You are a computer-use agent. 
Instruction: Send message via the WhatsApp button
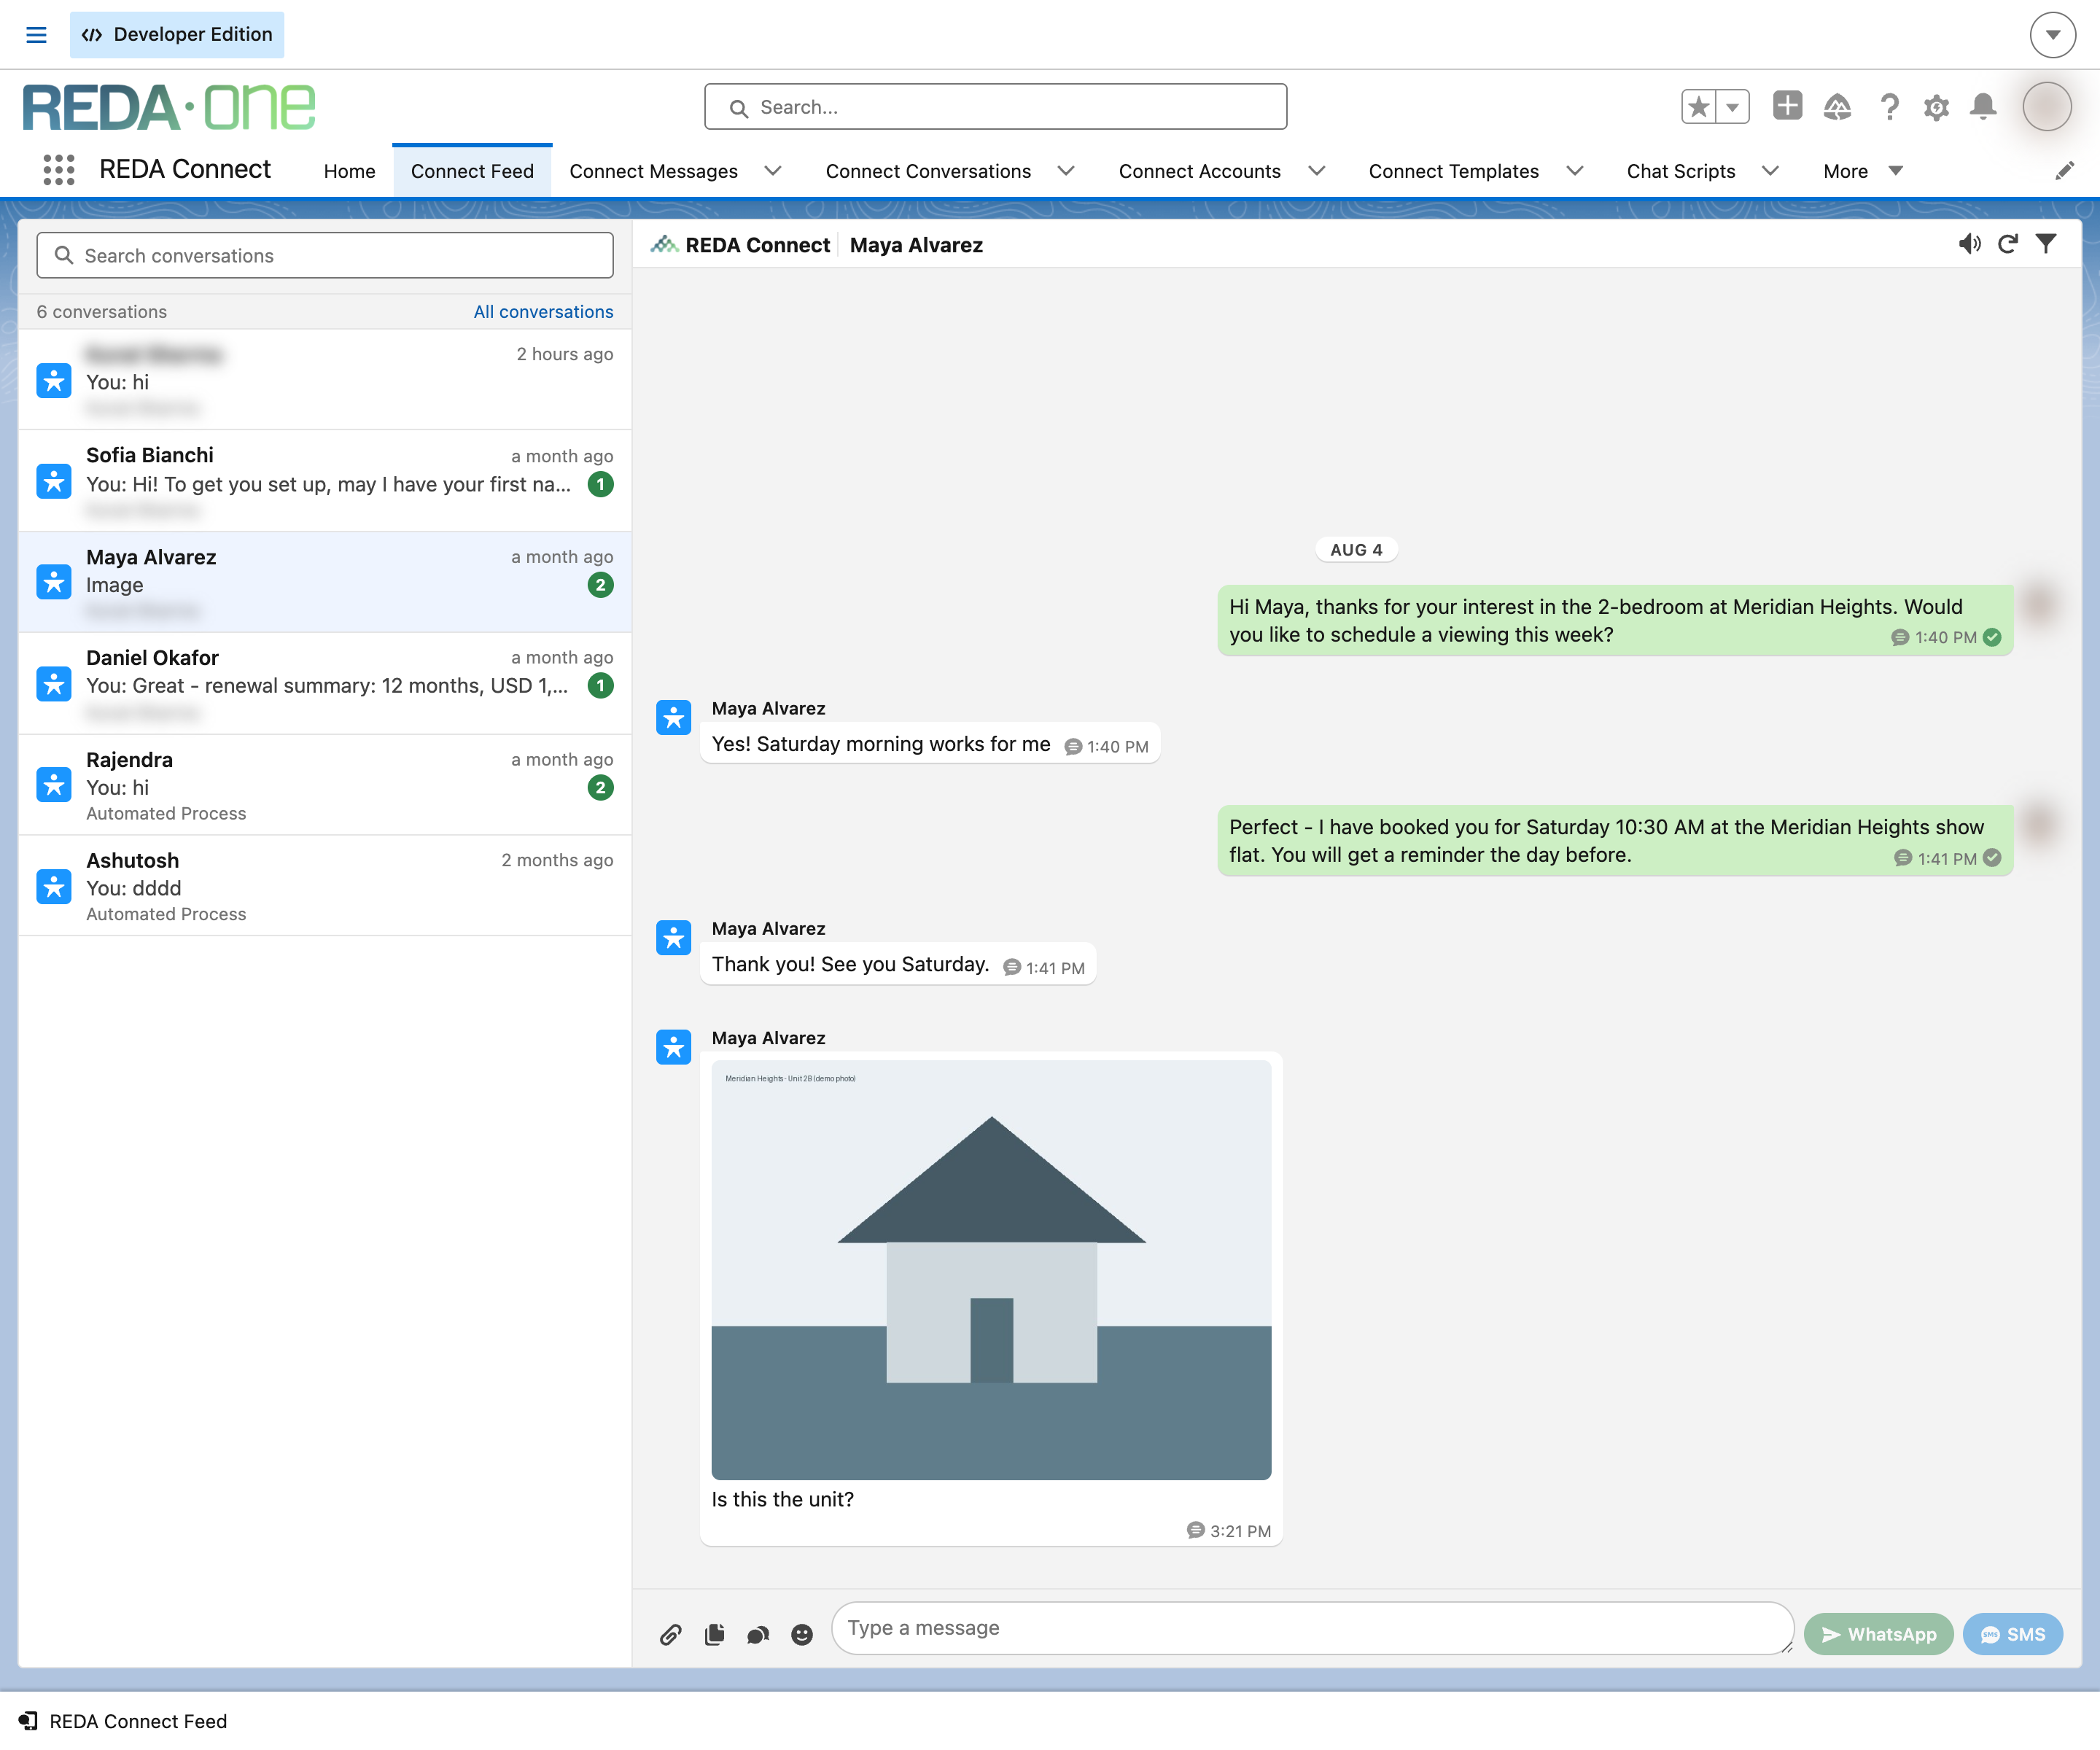(x=1878, y=1634)
